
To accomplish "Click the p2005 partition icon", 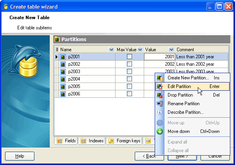I will tap(63, 87).
